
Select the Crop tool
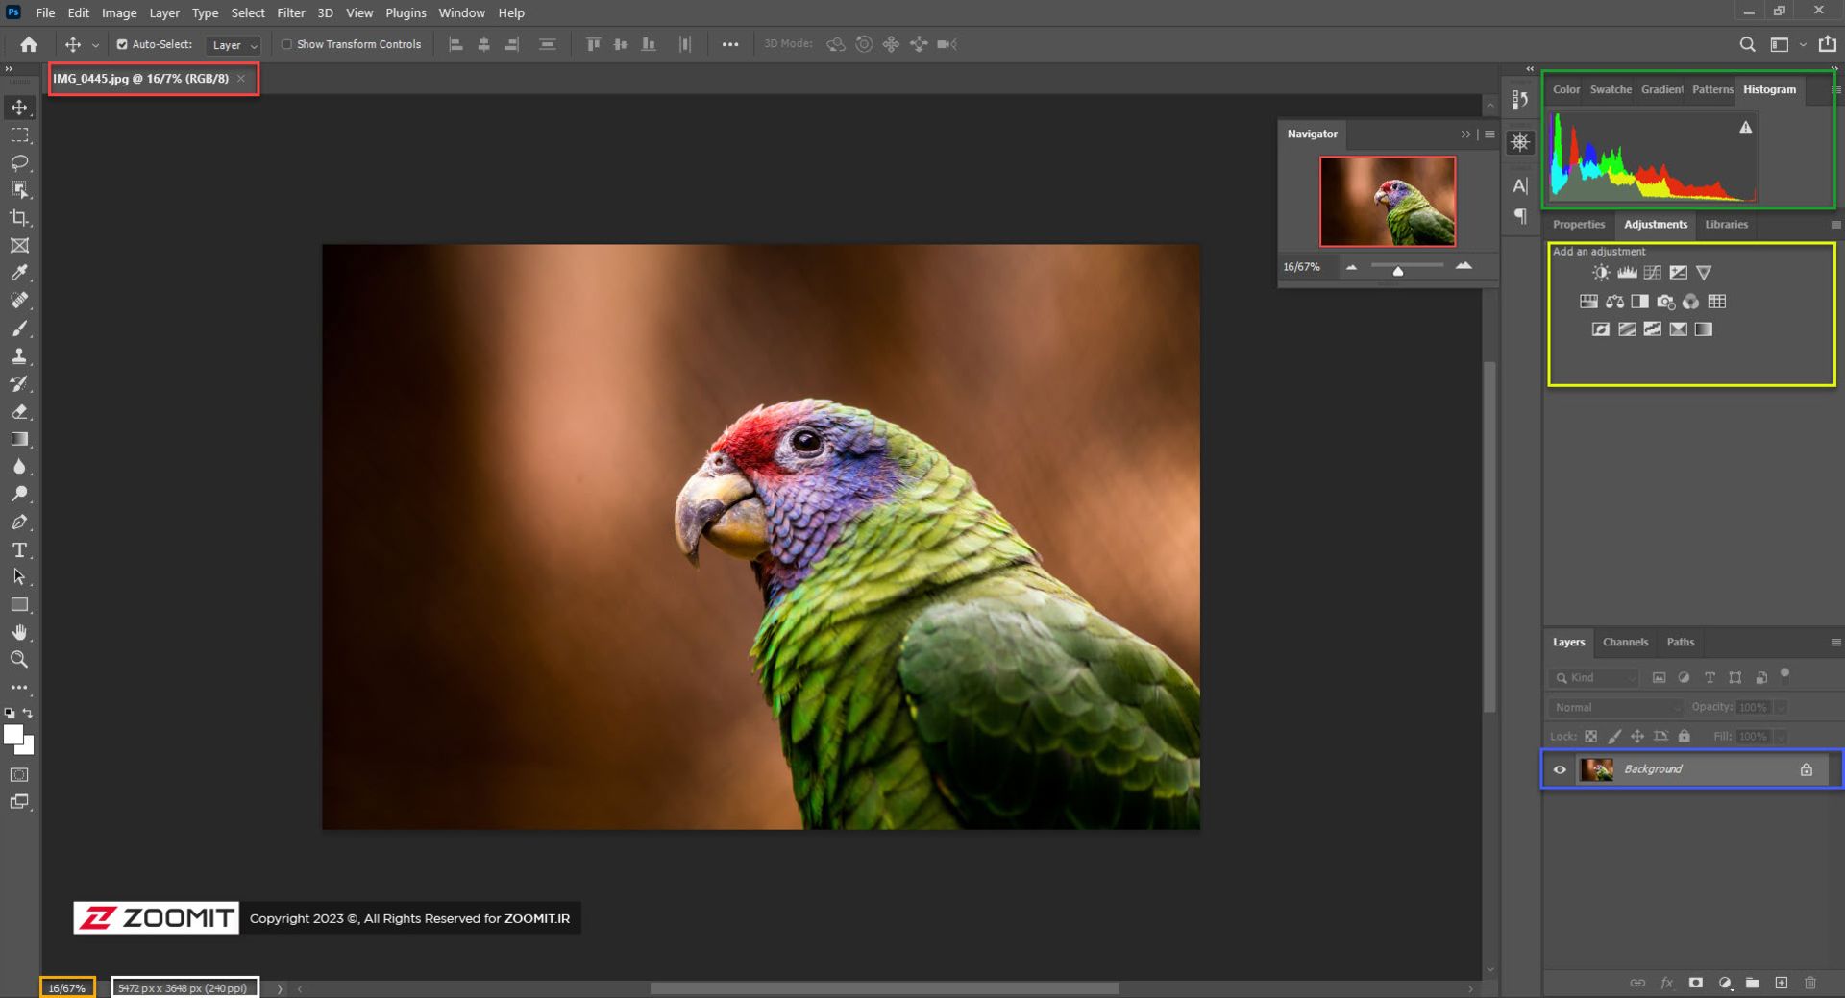pos(19,218)
